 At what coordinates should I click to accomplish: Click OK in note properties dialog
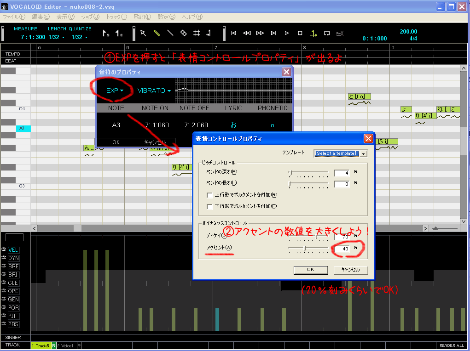tap(116, 142)
